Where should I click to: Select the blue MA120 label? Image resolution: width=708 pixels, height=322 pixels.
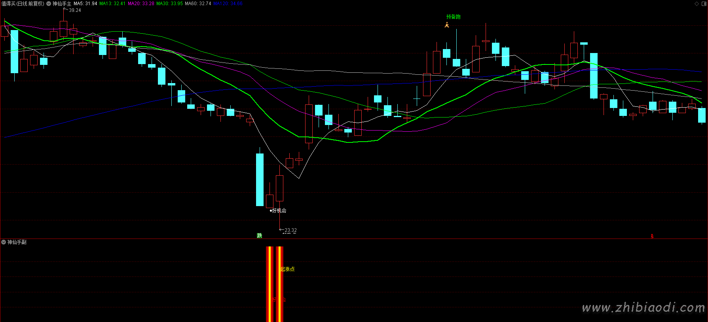coord(228,4)
